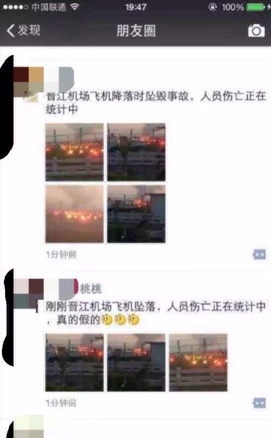The width and height of the screenshot is (271, 438).
Task: Open first photo of first post
Action: 74,152
